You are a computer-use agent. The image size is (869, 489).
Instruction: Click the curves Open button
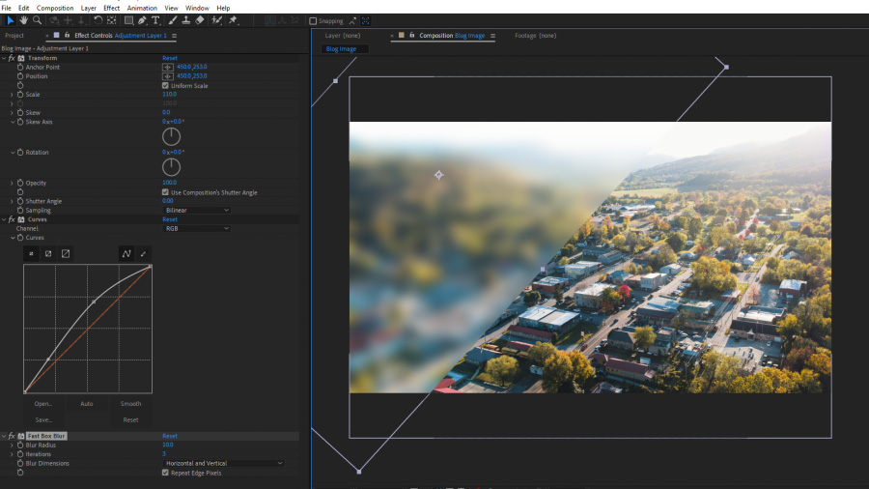[42, 404]
